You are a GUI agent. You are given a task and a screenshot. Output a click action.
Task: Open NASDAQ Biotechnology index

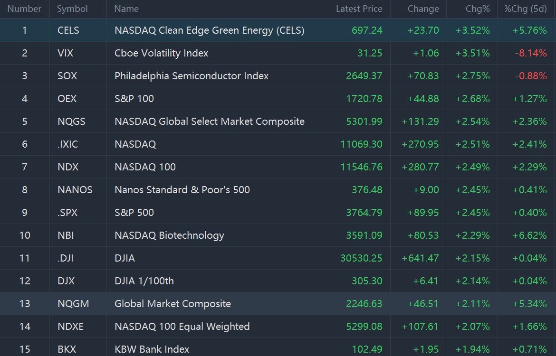(x=169, y=235)
